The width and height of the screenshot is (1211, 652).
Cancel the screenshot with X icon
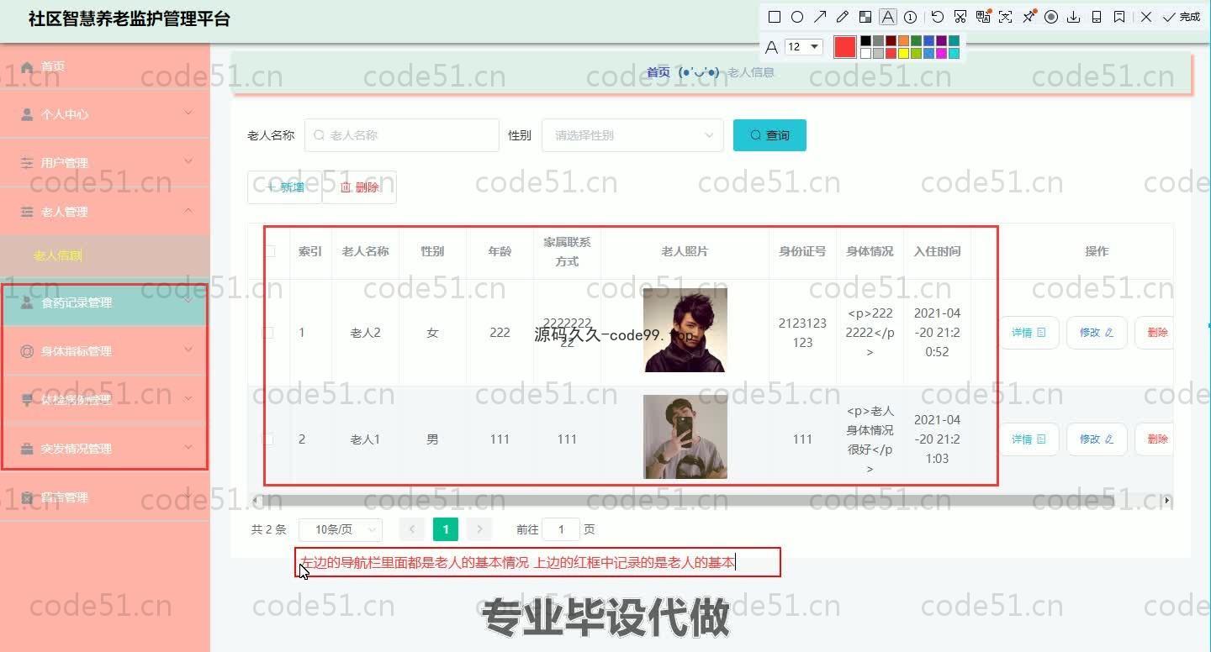[1146, 17]
